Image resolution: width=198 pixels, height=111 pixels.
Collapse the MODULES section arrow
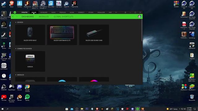coord(16,75)
